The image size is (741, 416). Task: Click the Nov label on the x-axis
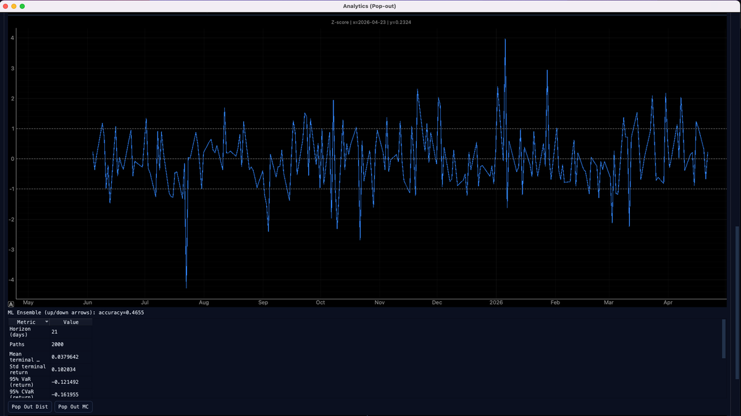[x=380, y=303]
